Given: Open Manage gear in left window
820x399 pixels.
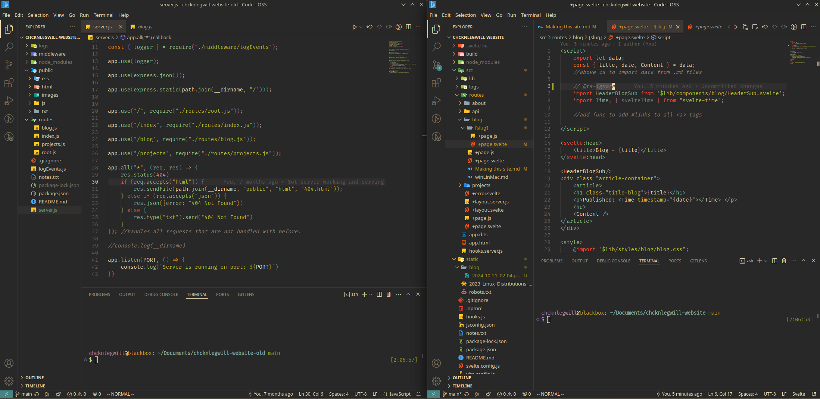Looking at the screenshot, I should (9, 381).
